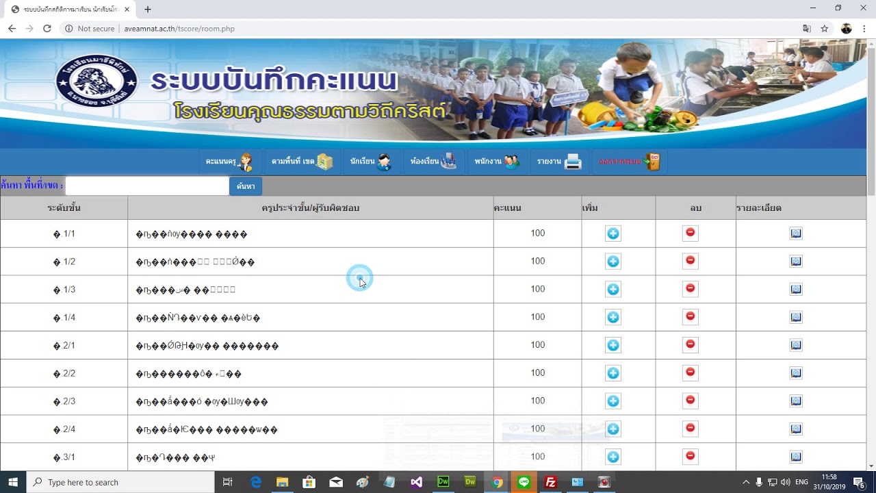
Task: Open LINE from the taskbar
Action: coord(524,482)
